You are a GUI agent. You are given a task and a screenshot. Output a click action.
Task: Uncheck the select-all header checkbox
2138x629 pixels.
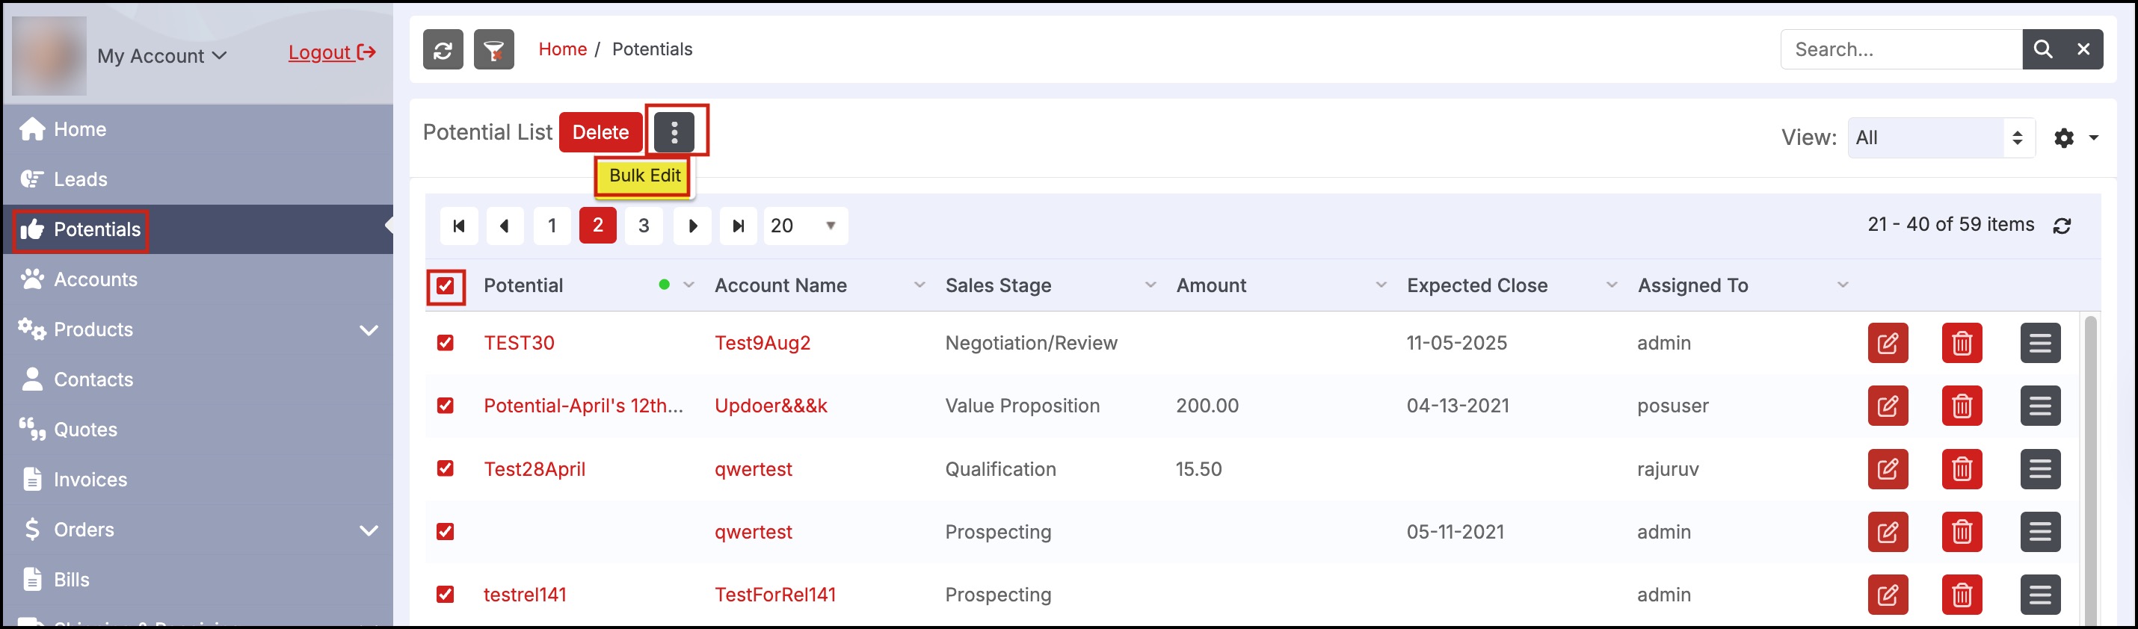coord(446,286)
